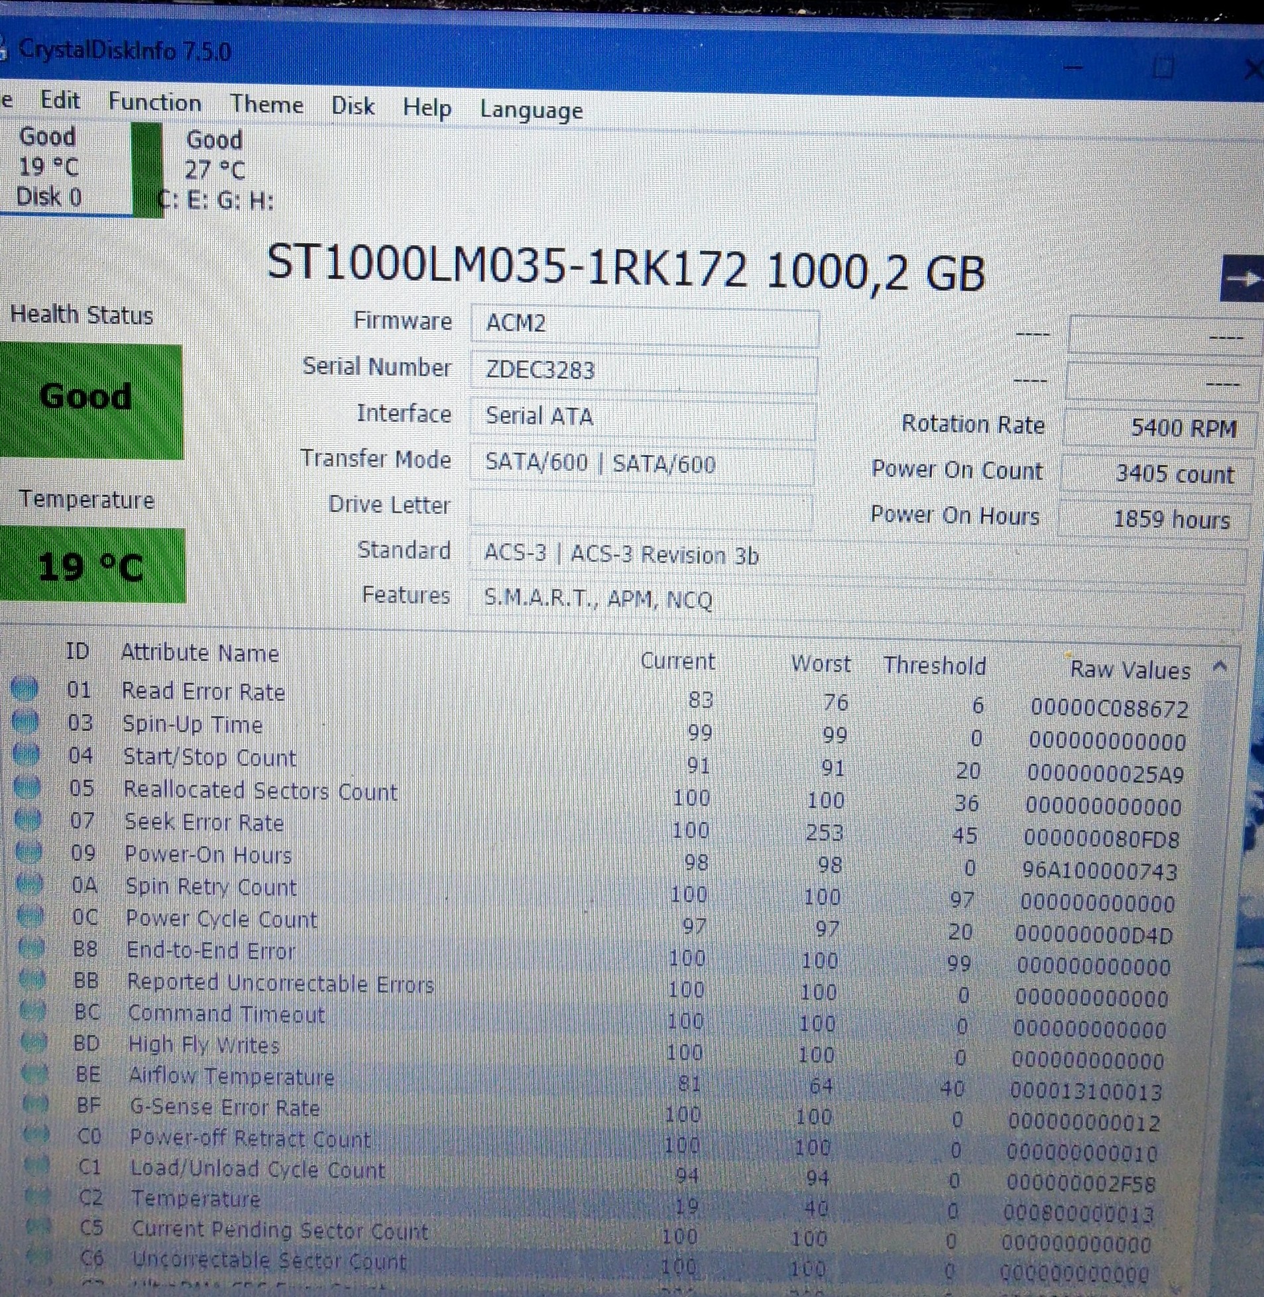Screen dimensions: 1264x1297
Task: Click the 19 °C temperature indicator
Action: [91, 565]
